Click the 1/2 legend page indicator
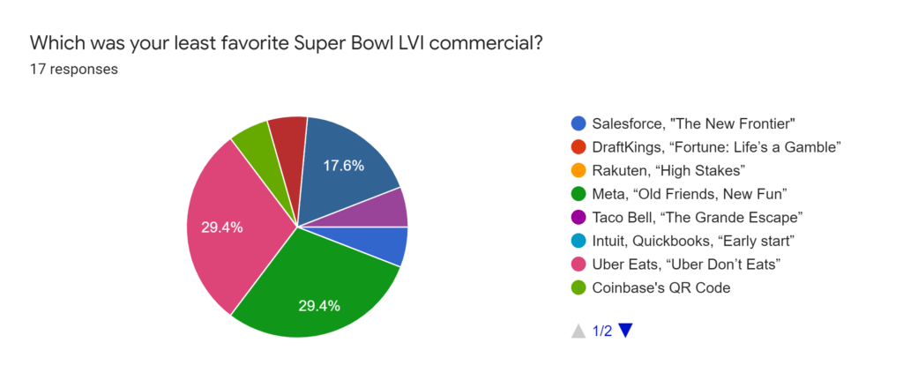 601,331
